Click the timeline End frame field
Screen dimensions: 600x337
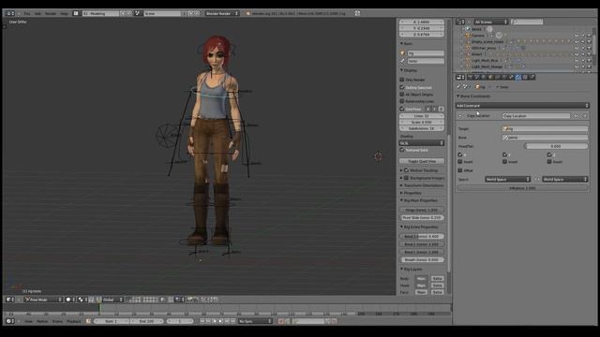click(146, 321)
